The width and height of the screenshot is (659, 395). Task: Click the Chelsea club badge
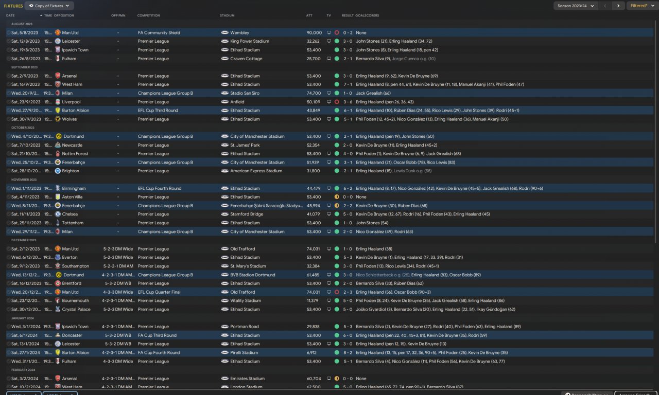click(x=58, y=214)
